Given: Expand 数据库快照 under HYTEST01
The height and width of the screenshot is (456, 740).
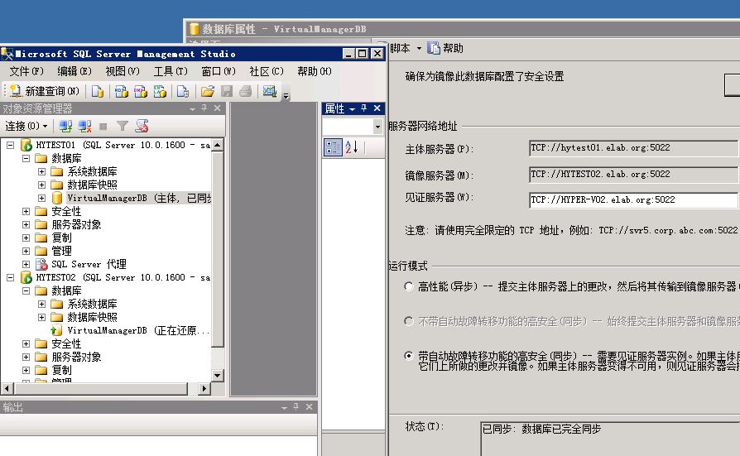Looking at the screenshot, I should 41,185.
